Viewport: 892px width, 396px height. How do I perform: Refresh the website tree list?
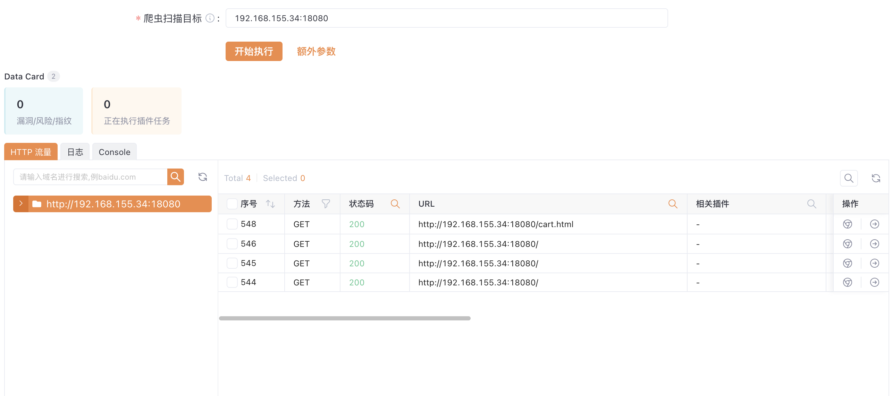(203, 177)
